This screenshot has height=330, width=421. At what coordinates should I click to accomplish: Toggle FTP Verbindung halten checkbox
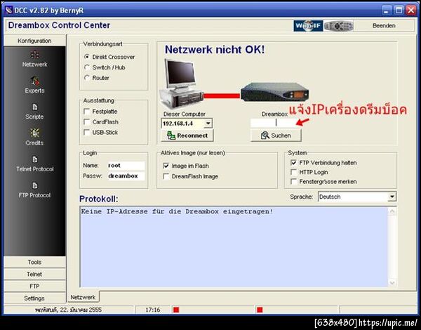coord(294,163)
